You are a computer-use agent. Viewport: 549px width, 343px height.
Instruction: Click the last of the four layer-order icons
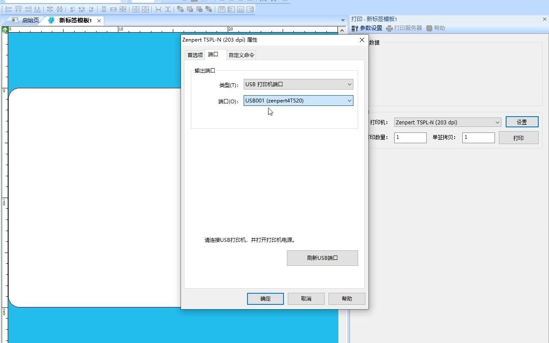[209, 9]
